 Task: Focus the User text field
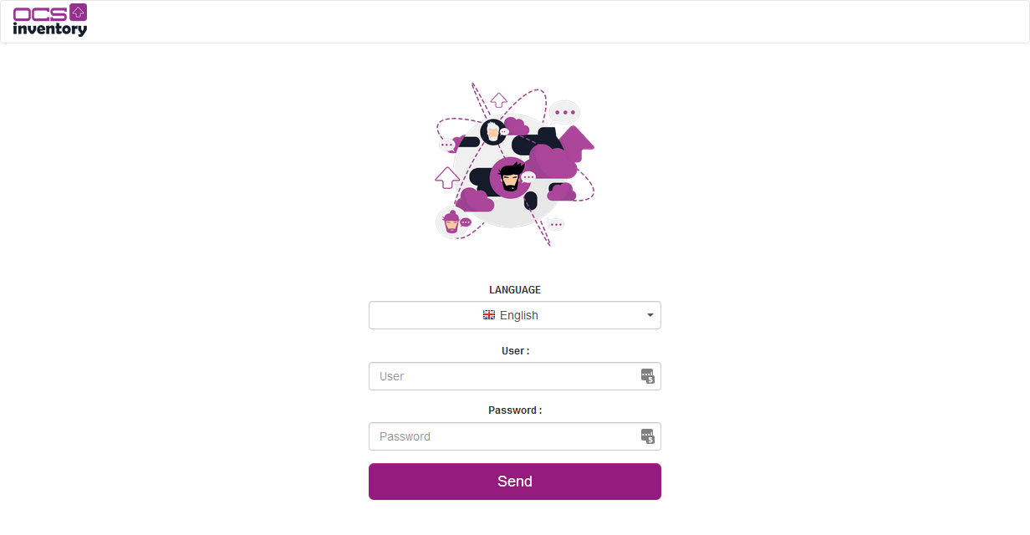(x=502, y=376)
